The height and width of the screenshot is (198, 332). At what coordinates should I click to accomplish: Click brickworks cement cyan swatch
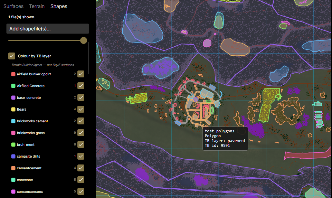click(x=13, y=121)
